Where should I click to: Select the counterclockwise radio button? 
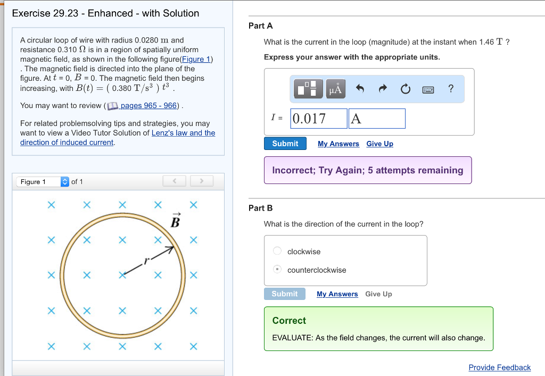[x=277, y=269]
